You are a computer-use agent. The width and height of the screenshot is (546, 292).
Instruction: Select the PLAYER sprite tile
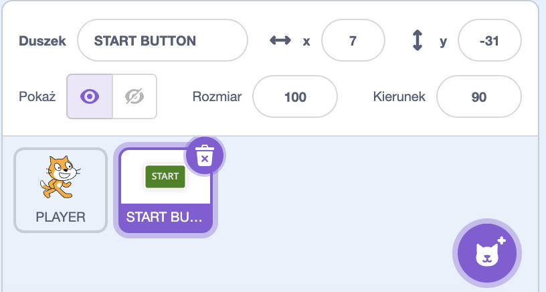pyautogui.click(x=61, y=190)
